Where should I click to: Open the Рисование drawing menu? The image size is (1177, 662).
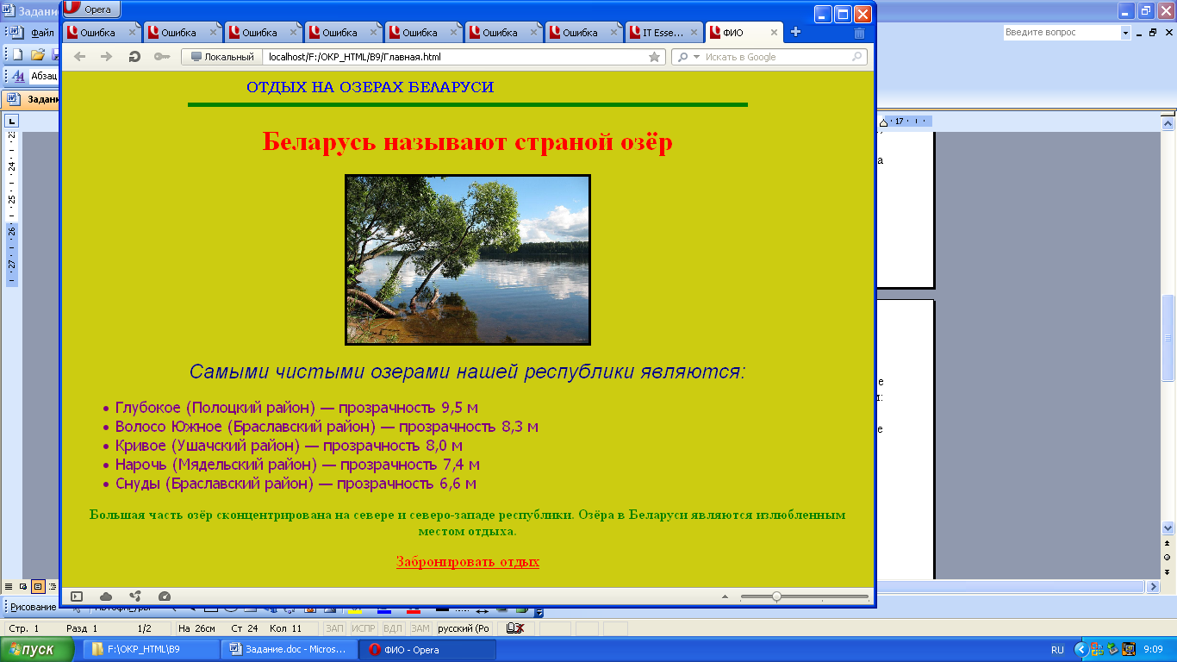click(x=33, y=607)
